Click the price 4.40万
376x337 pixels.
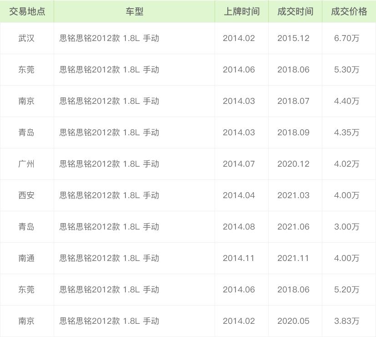(x=346, y=101)
